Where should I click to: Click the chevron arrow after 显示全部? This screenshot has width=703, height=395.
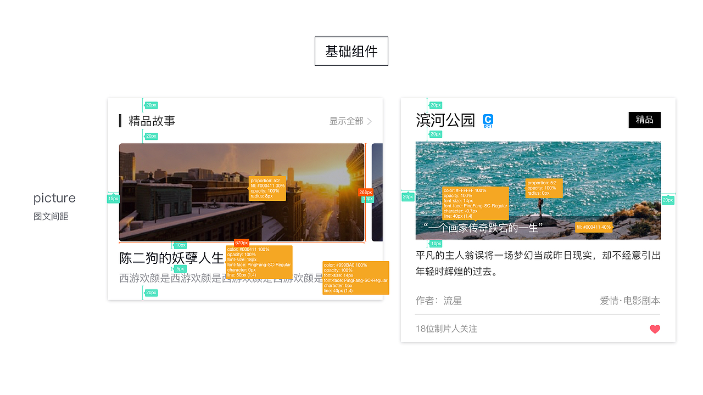[370, 121]
